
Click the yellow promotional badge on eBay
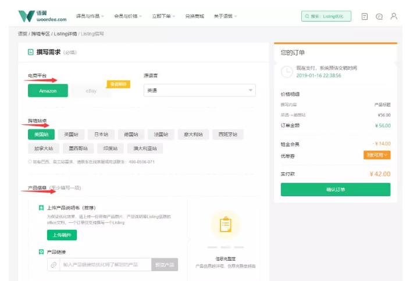[118, 84]
